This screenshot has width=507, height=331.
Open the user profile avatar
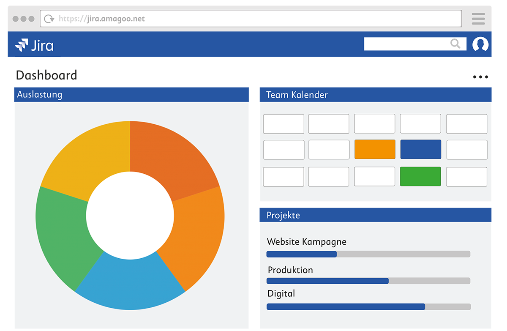(480, 44)
